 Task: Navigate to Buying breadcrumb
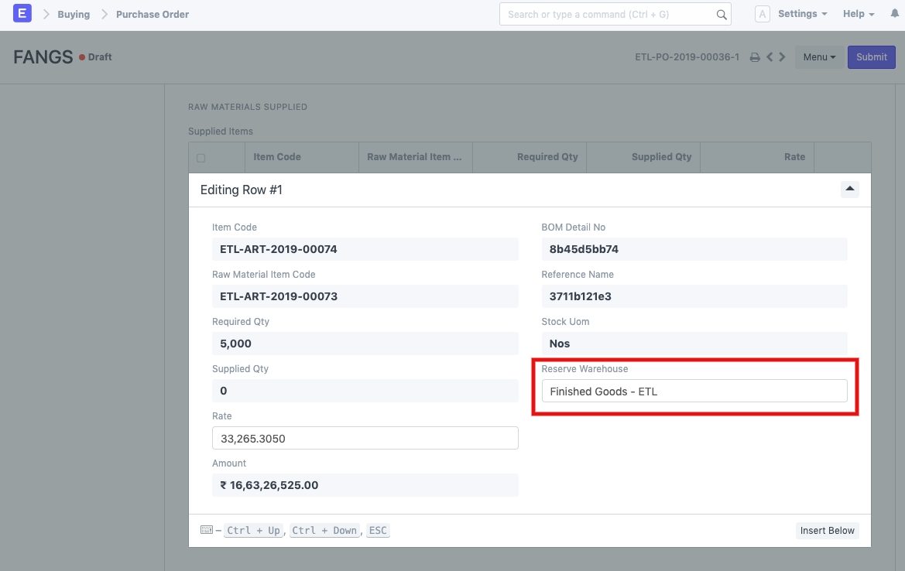(74, 14)
